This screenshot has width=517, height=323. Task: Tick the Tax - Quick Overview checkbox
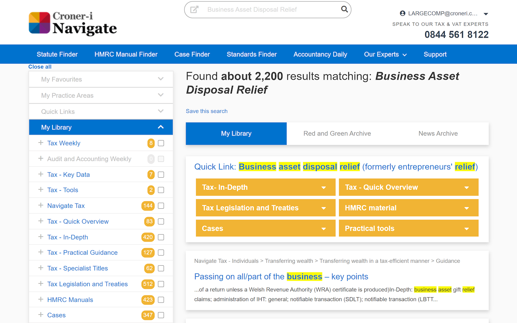161,221
